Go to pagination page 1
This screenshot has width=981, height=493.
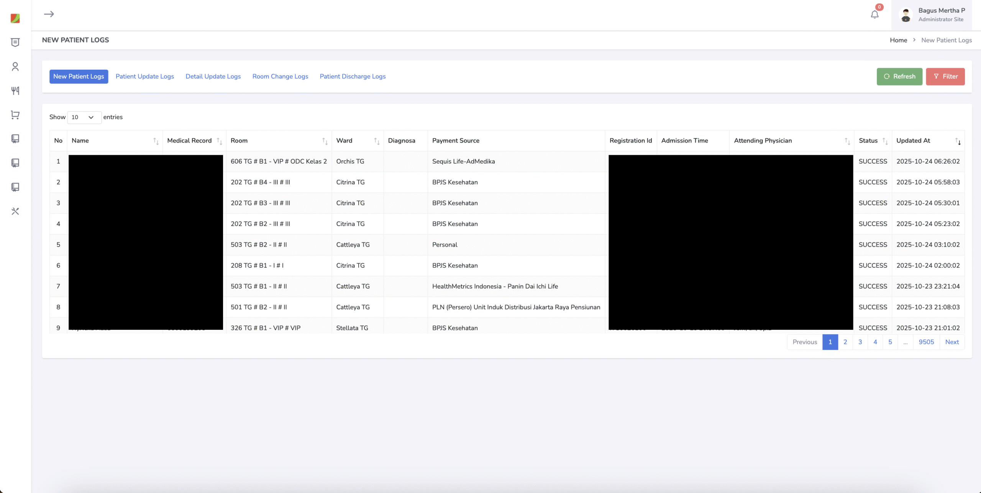(x=830, y=342)
